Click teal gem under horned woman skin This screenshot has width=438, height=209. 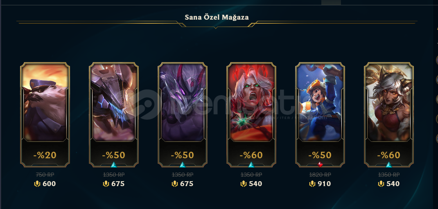389,165
